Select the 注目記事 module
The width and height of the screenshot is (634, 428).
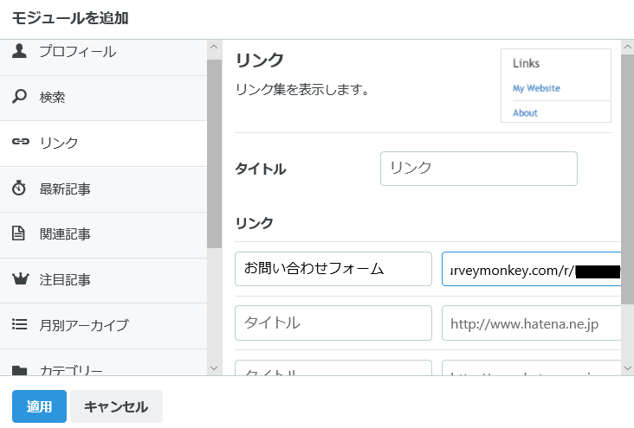point(104,281)
